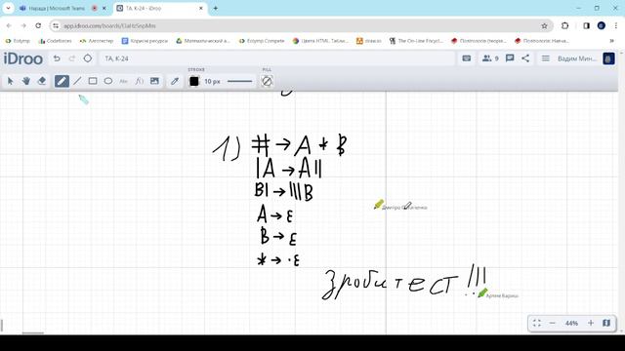The height and width of the screenshot is (351, 625).
Task: Close the iDroo browser tab
Action: pos(201,8)
